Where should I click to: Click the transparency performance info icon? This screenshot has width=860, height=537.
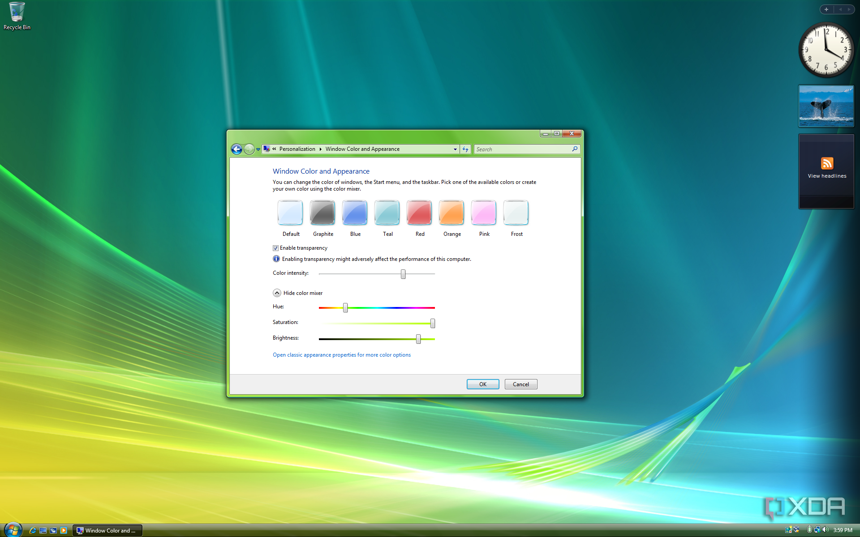point(276,259)
